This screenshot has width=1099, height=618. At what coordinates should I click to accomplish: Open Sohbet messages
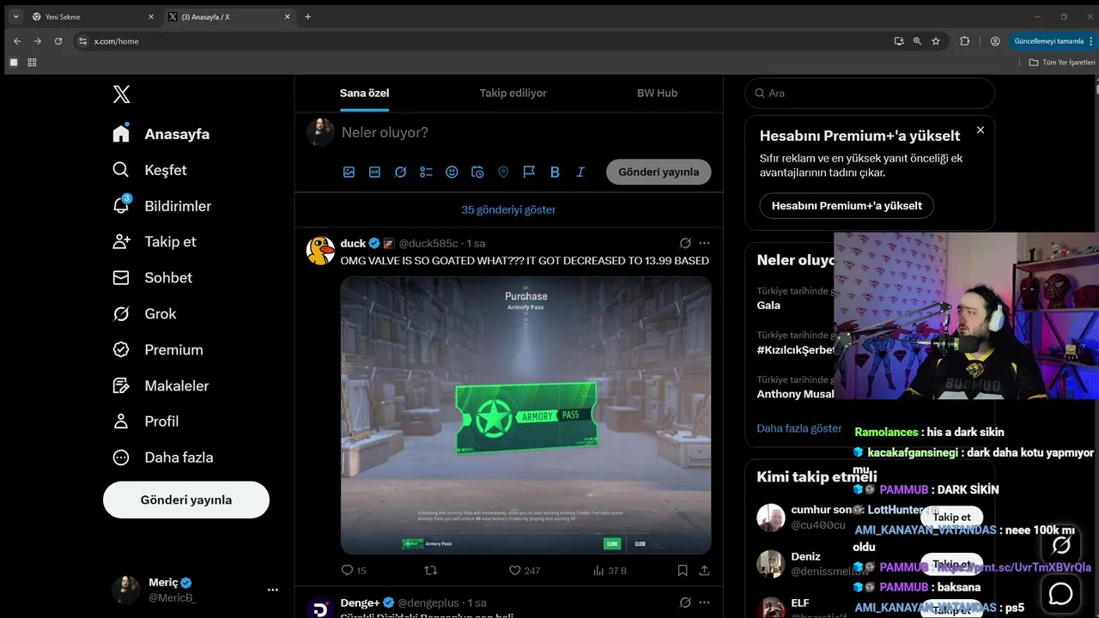(152, 278)
